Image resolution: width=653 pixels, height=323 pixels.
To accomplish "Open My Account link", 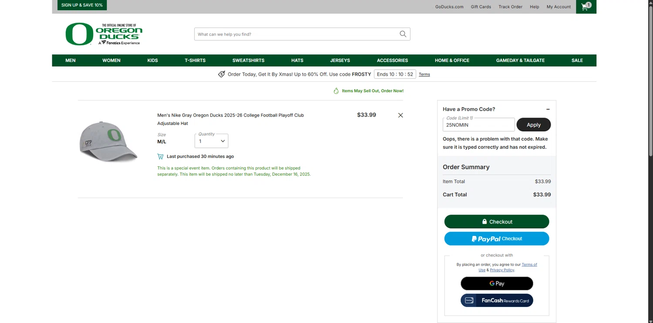I will pyautogui.click(x=559, y=7).
